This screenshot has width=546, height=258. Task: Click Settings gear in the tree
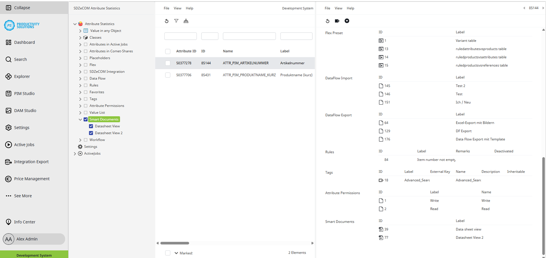click(80, 147)
